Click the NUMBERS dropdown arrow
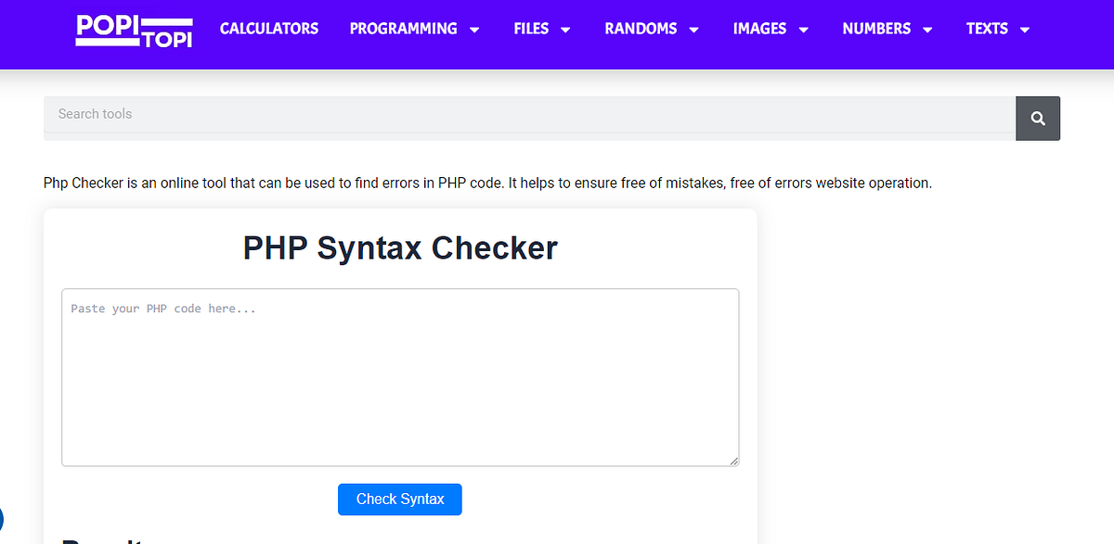Screen dimensions: 1114x544 (x=928, y=29)
